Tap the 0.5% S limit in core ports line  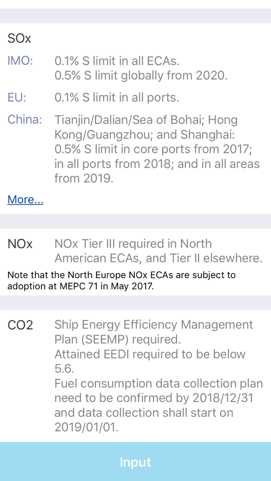click(x=153, y=149)
